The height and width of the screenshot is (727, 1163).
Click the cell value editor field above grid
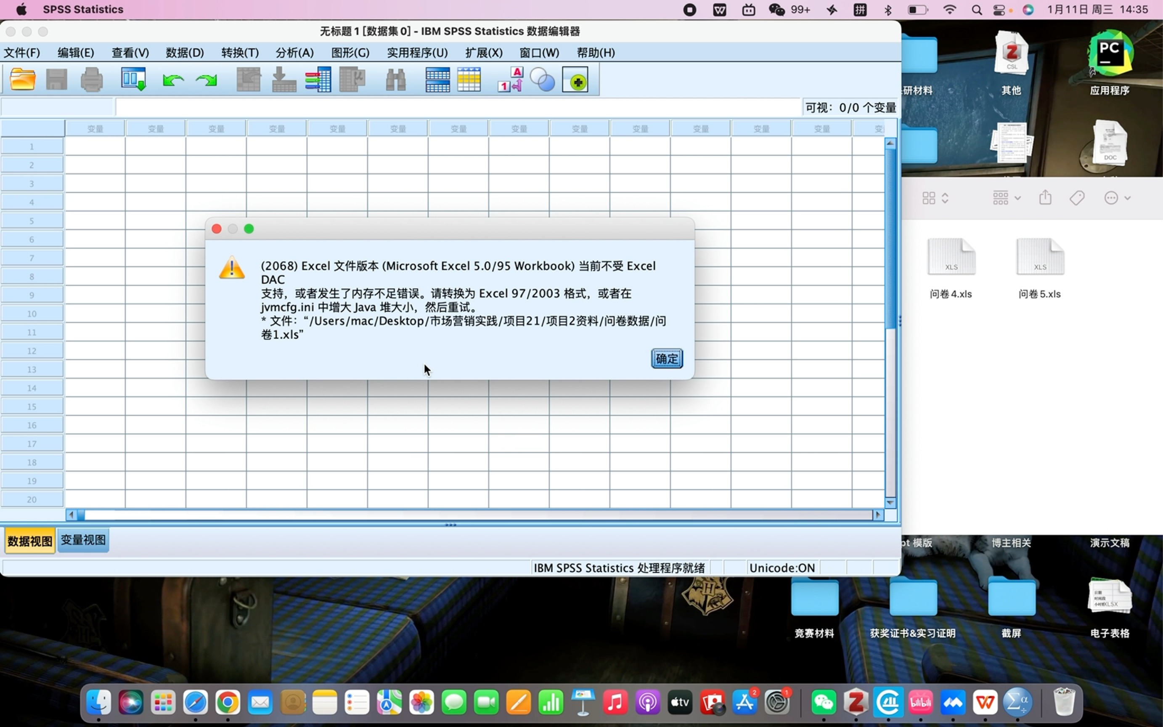point(458,107)
